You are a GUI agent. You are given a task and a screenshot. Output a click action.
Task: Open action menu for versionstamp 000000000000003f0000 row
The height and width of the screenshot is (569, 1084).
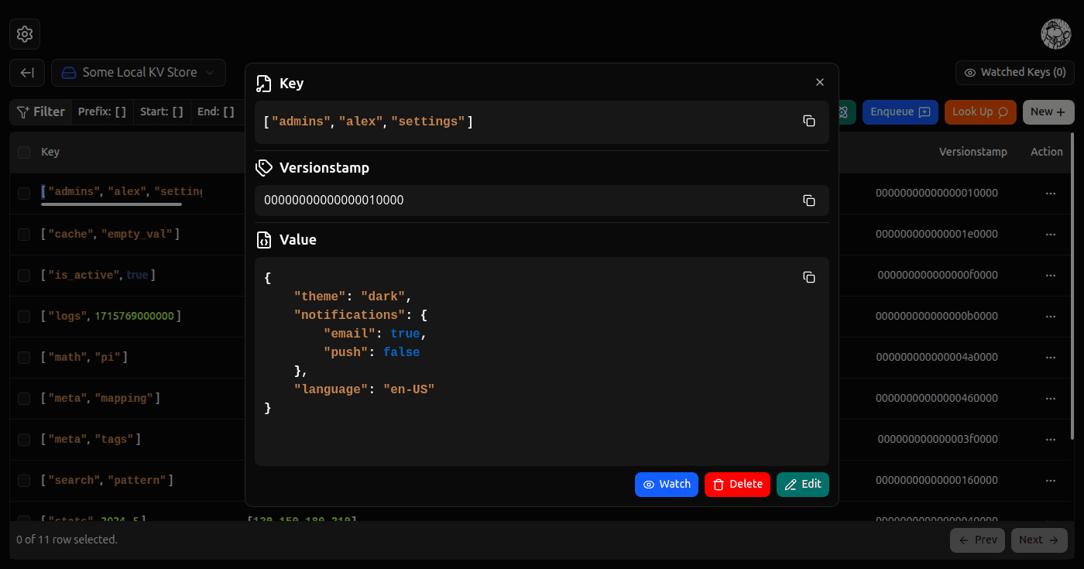pos(1051,440)
